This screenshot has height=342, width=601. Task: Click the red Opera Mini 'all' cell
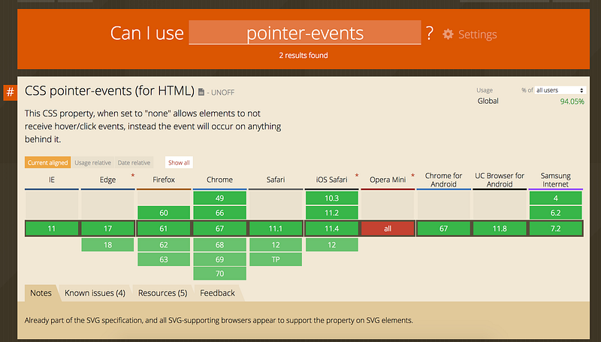coord(388,229)
